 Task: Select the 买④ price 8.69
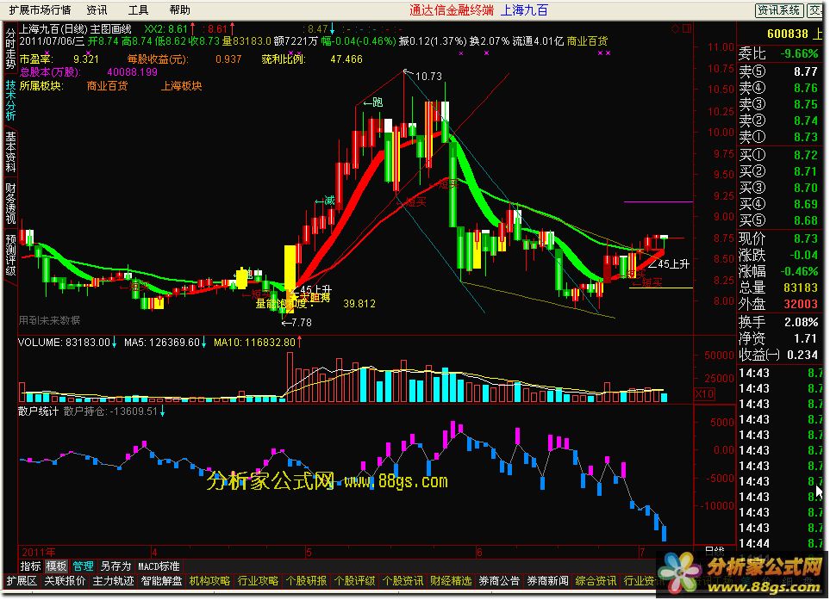(805, 204)
